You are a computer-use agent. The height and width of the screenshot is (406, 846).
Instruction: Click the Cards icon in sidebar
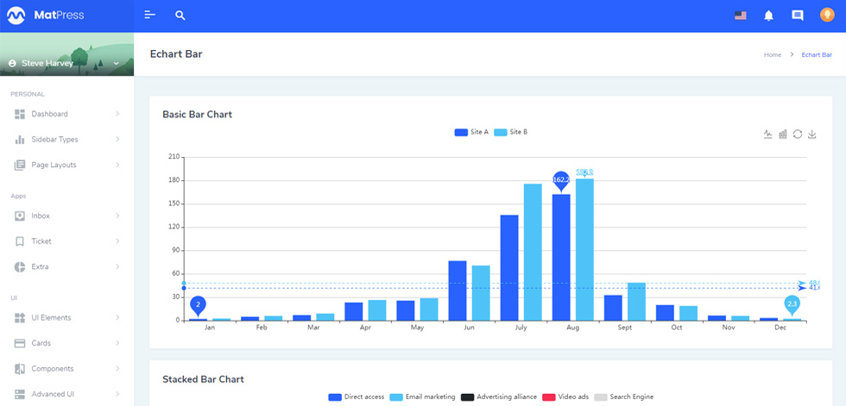pyautogui.click(x=20, y=343)
